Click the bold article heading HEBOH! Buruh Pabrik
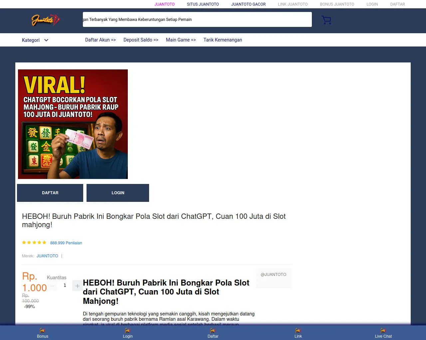Screen dimensions: 426x340 coord(166,292)
